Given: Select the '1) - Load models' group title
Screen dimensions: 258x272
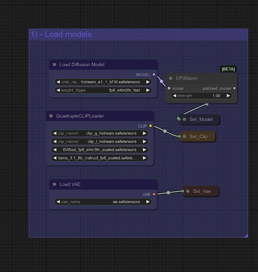Looking at the screenshot, I should coord(61,34).
